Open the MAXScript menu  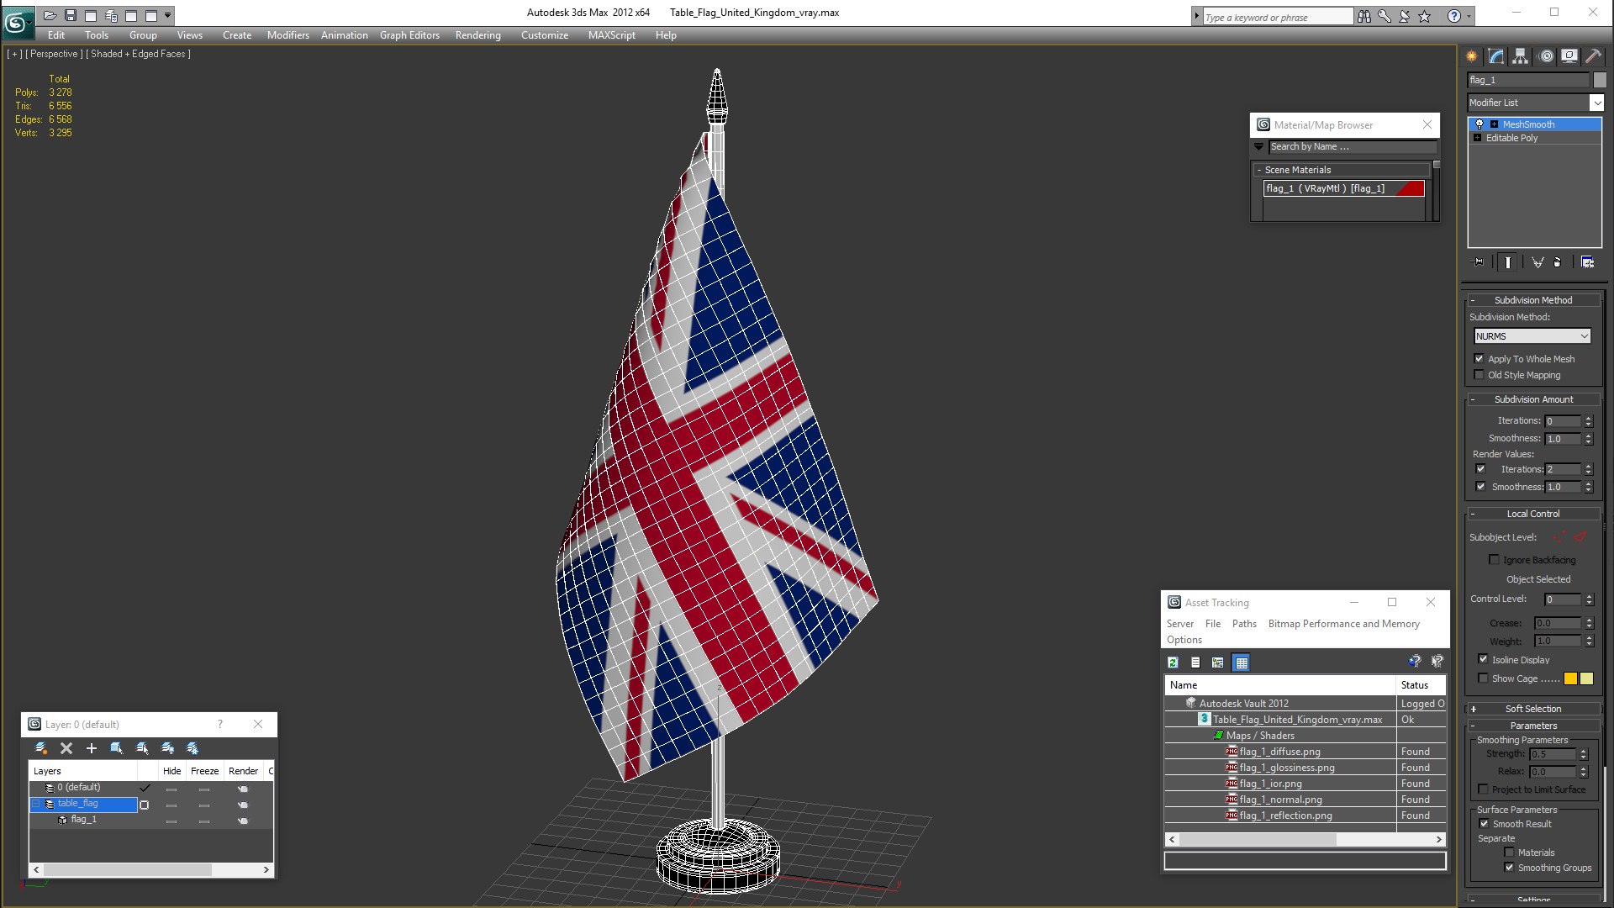click(x=611, y=35)
